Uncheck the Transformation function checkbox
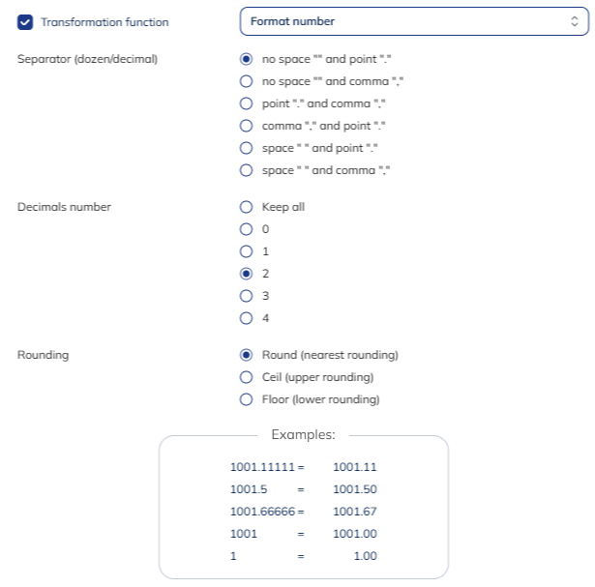Screen dimensions: 595x587 click(x=26, y=21)
